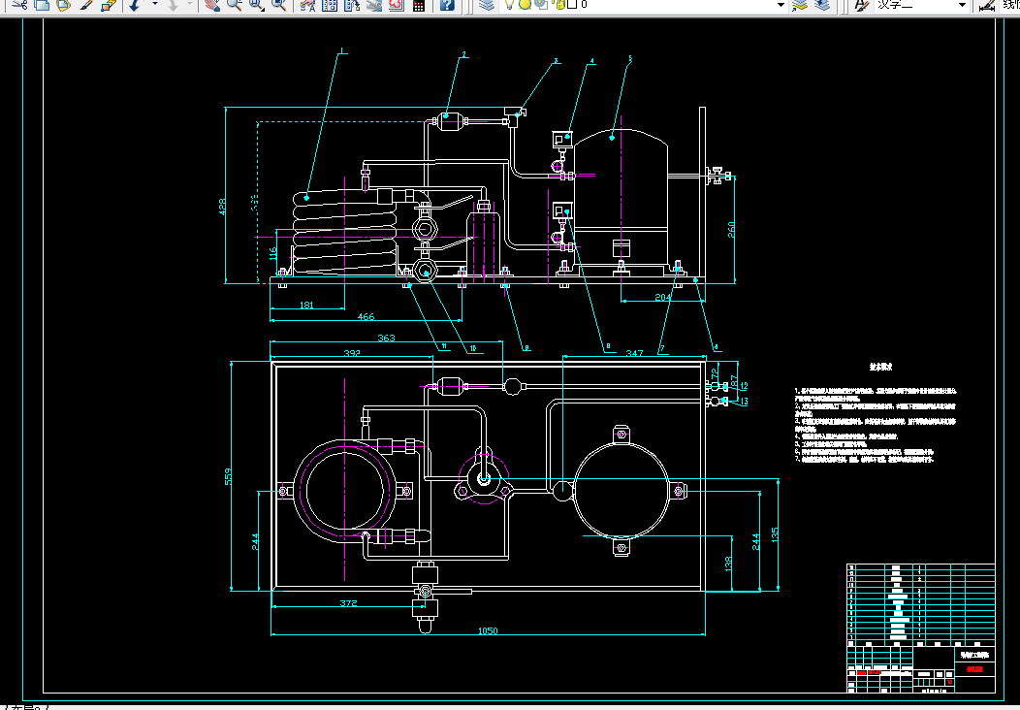Click the Zoom Previous magnifier
The width and height of the screenshot is (1020, 710).
tap(279, 5)
